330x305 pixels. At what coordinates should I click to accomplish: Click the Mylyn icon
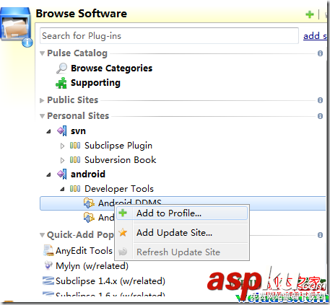tap(48, 265)
